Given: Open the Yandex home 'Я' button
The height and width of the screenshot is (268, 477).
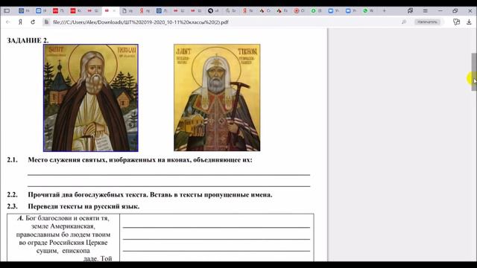Looking at the screenshot, I should 20,22.
